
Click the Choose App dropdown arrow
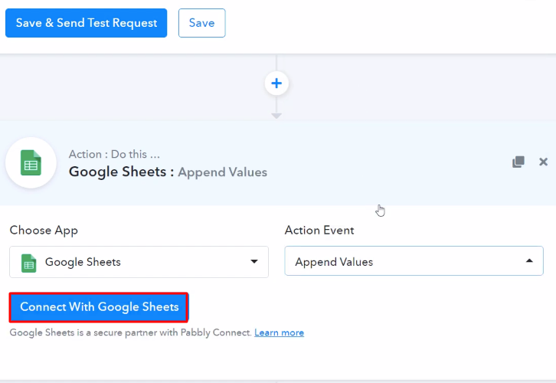[254, 262]
